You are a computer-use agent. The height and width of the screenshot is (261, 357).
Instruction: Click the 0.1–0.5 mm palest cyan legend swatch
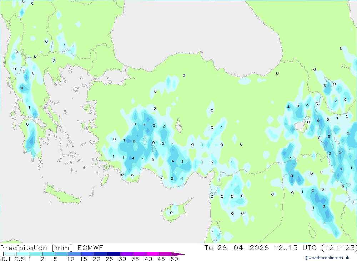tap(10, 254)
